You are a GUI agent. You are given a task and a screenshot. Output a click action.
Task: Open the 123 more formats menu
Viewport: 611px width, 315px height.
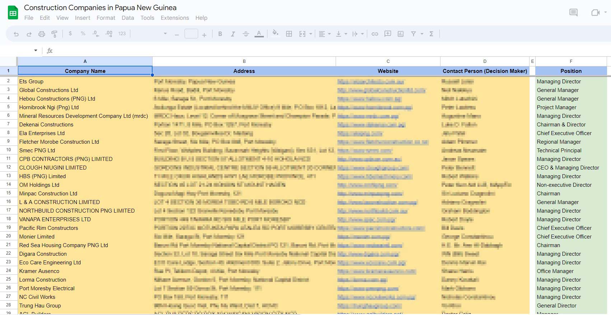[x=122, y=33]
